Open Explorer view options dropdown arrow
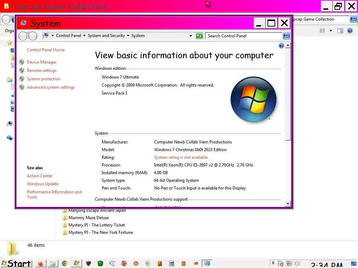This screenshot has width=358, height=268. [331, 31]
